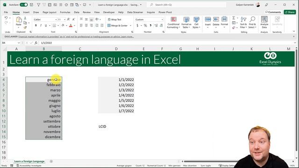Image resolution: width=299 pixels, height=168 pixels.
Task: Click the Cut scissors icon
Action: (x=25, y=18)
